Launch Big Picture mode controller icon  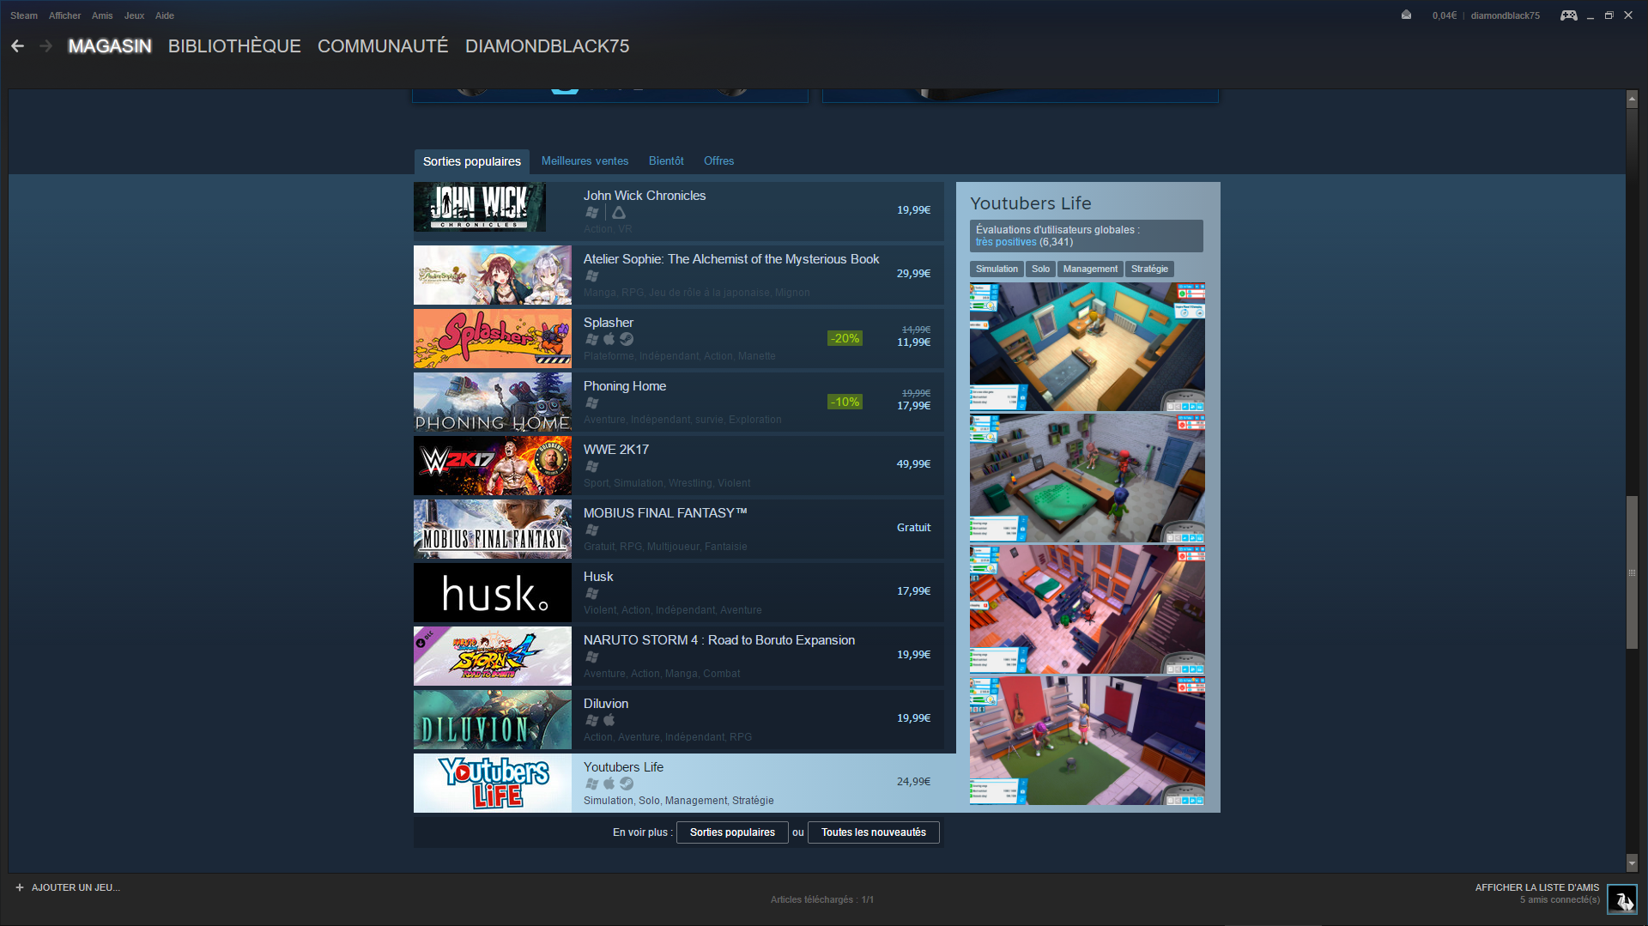click(x=1568, y=15)
